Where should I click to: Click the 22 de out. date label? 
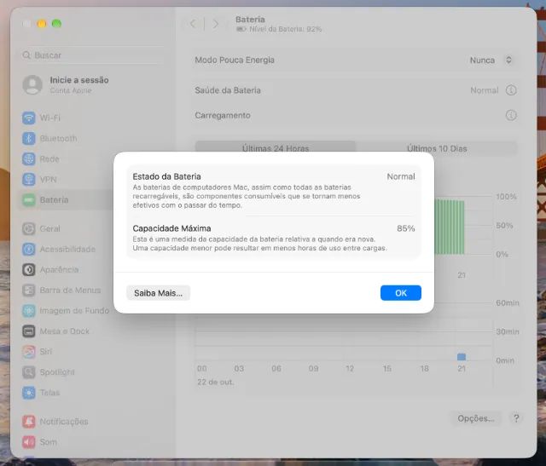[x=216, y=382]
